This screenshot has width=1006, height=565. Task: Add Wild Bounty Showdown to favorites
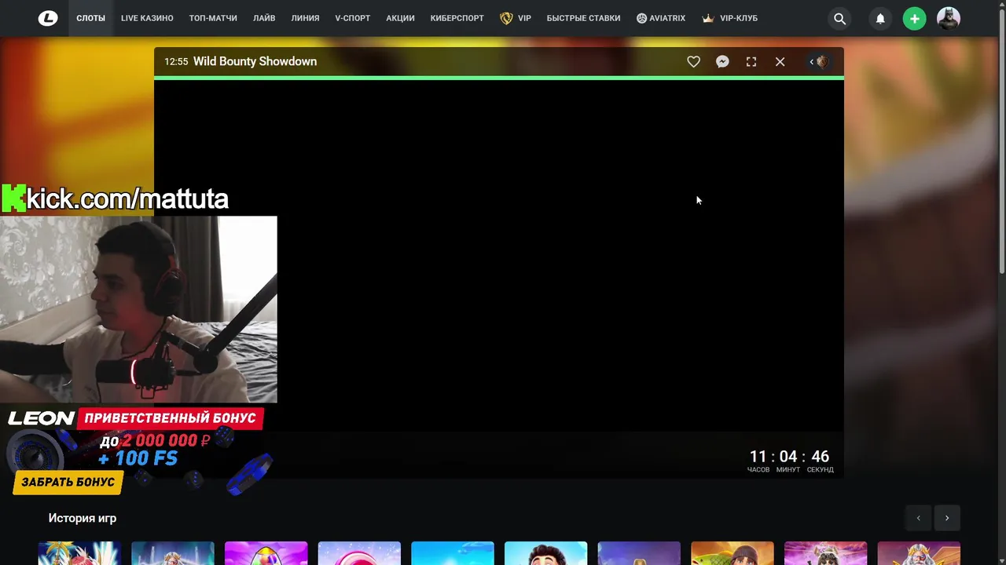tap(693, 61)
